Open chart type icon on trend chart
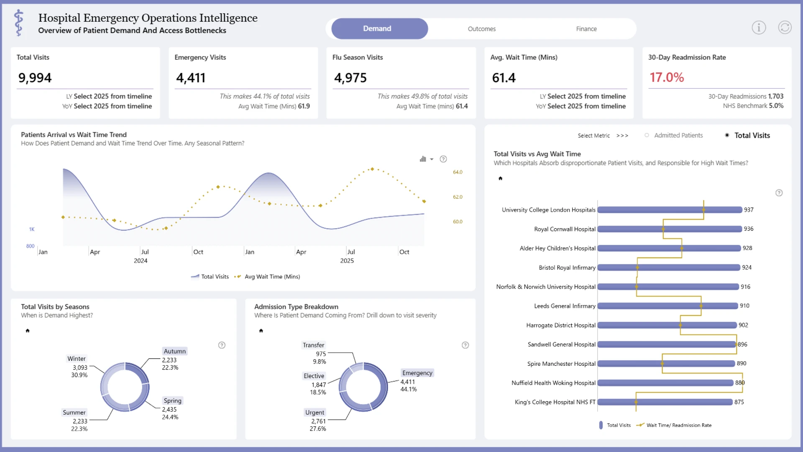Viewport: 803px width, 452px height. pyautogui.click(x=423, y=159)
